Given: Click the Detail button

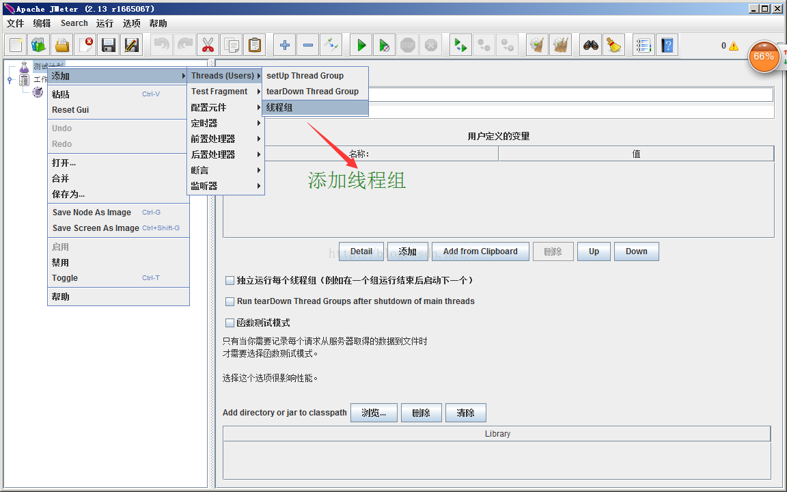Looking at the screenshot, I should [361, 251].
